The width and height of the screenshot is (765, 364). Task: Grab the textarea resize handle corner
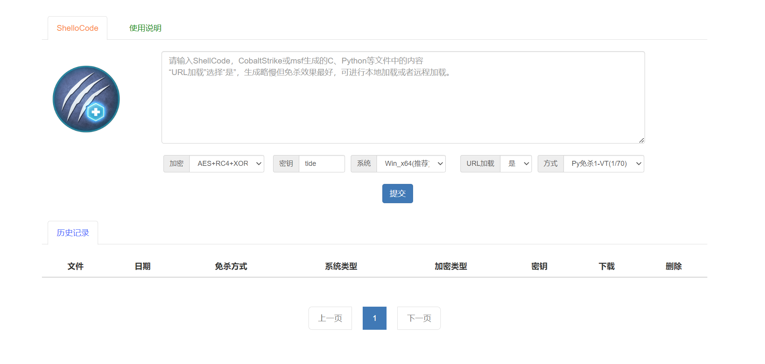pyautogui.click(x=641, y=140)
